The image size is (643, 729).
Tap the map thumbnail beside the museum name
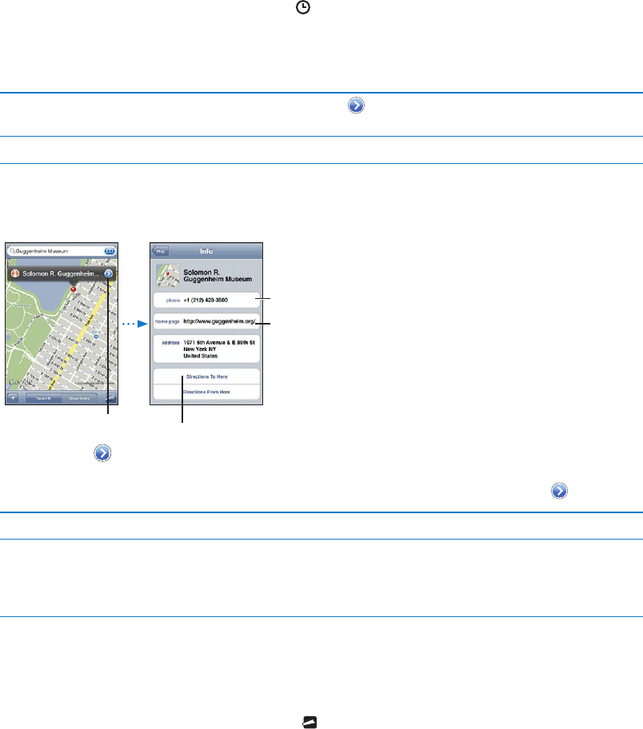(x=167, y=275)
